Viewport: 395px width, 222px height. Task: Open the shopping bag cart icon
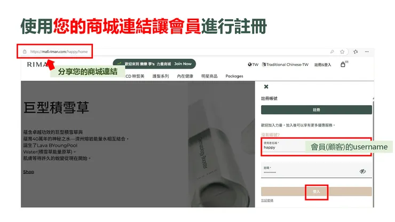343,64
